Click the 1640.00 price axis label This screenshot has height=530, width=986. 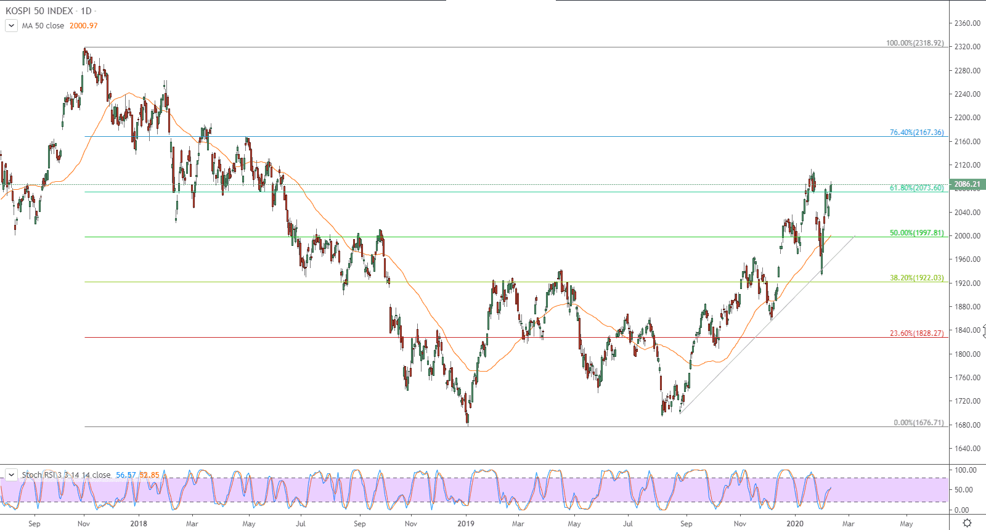point(967,449)
